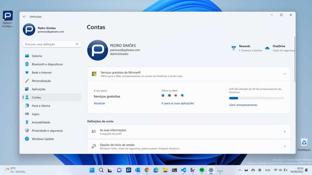Launch PowerPoint from Office na Web icons
Image resolution: width=312 pixels, height=175 pixels.
pos(176,95)
